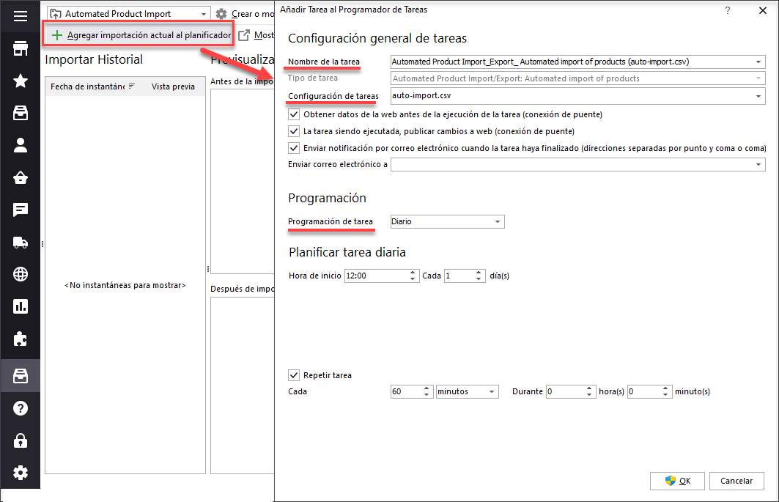Open the bar chart reports icon
The width and height of the screenshot is (779, 502).
tap(21, 306)
